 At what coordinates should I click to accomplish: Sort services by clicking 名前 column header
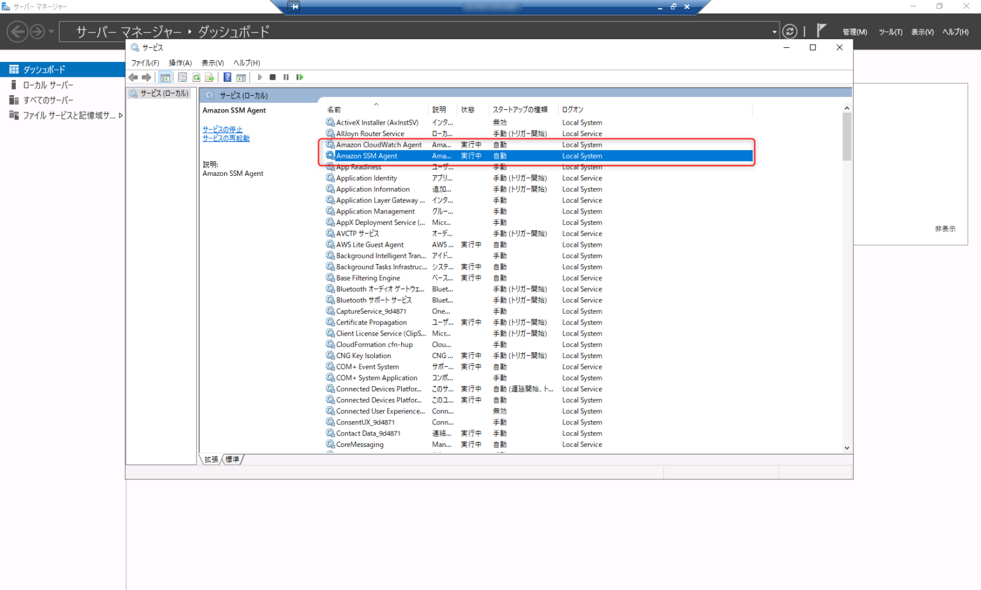point(333,109)
